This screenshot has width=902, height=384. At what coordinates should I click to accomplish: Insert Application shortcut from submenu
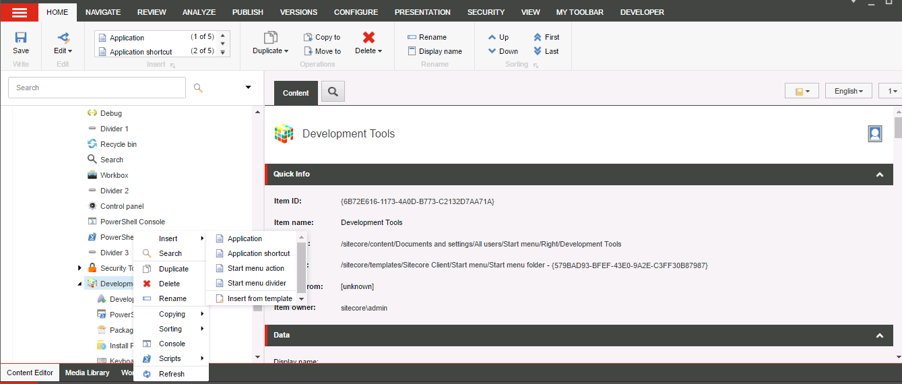click(252, 253)
